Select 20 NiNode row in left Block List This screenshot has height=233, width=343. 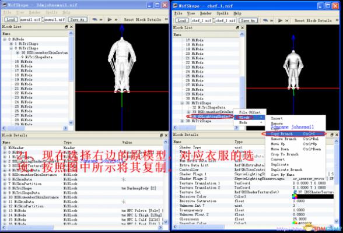[x=23, y=84]
